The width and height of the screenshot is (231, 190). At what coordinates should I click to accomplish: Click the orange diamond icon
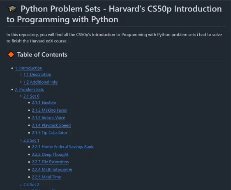coord(11,54)
